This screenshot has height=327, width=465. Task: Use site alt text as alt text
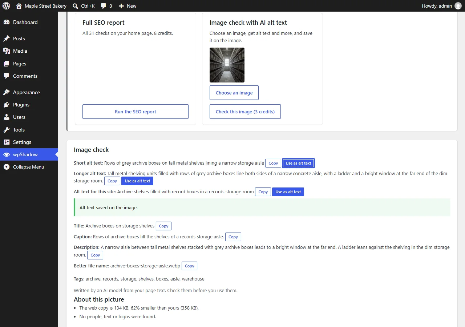click(288, 192)
